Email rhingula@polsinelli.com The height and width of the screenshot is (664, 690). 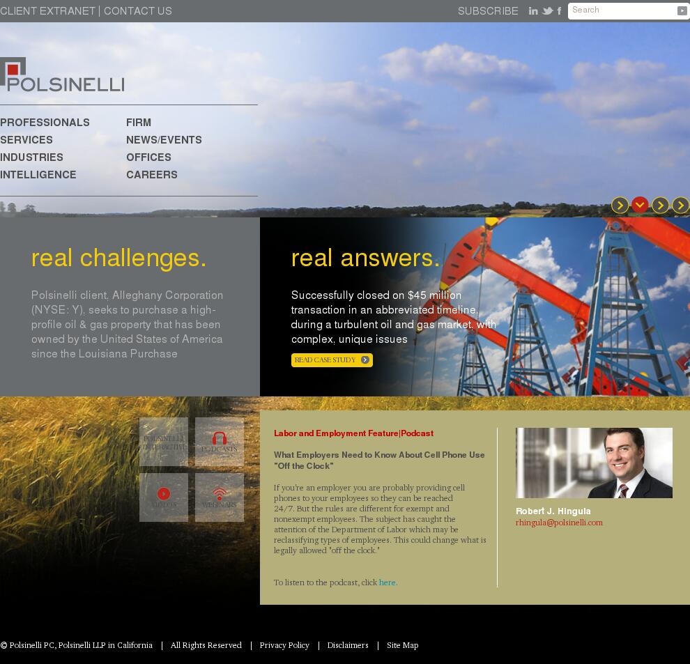point(559,523)
